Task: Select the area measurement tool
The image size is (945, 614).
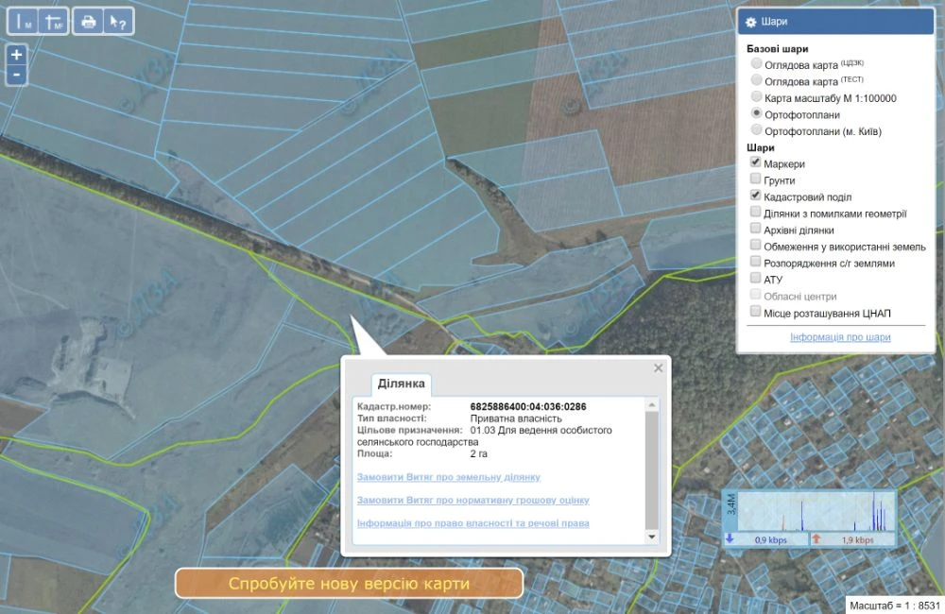Action: [x=54, y=22]
